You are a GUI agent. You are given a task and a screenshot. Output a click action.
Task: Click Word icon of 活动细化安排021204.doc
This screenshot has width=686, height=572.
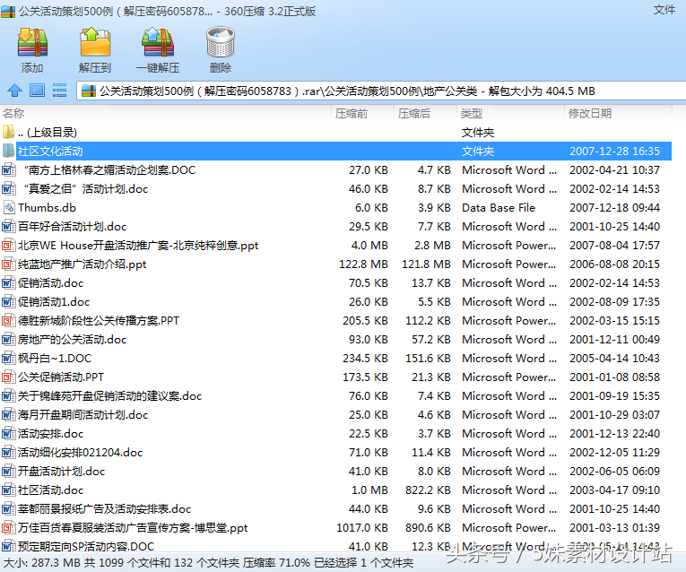coord(8,452)
